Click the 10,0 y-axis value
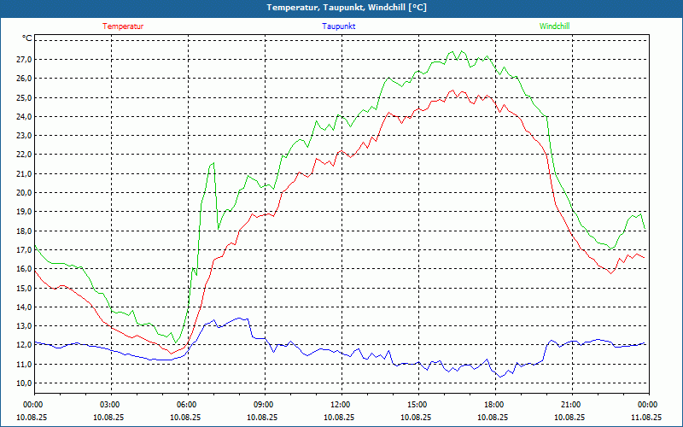The image size is (683, 427). (x=25, y=383)
